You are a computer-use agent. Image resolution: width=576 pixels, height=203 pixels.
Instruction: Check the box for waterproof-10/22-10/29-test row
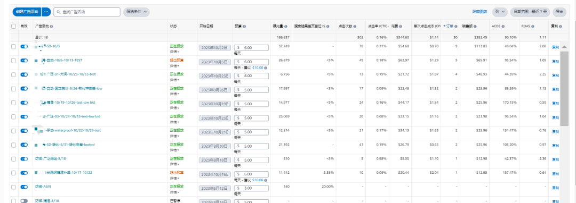coord(13,131)
